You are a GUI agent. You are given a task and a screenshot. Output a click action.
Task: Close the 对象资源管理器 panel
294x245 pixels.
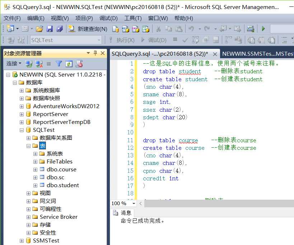click(103, 53)
